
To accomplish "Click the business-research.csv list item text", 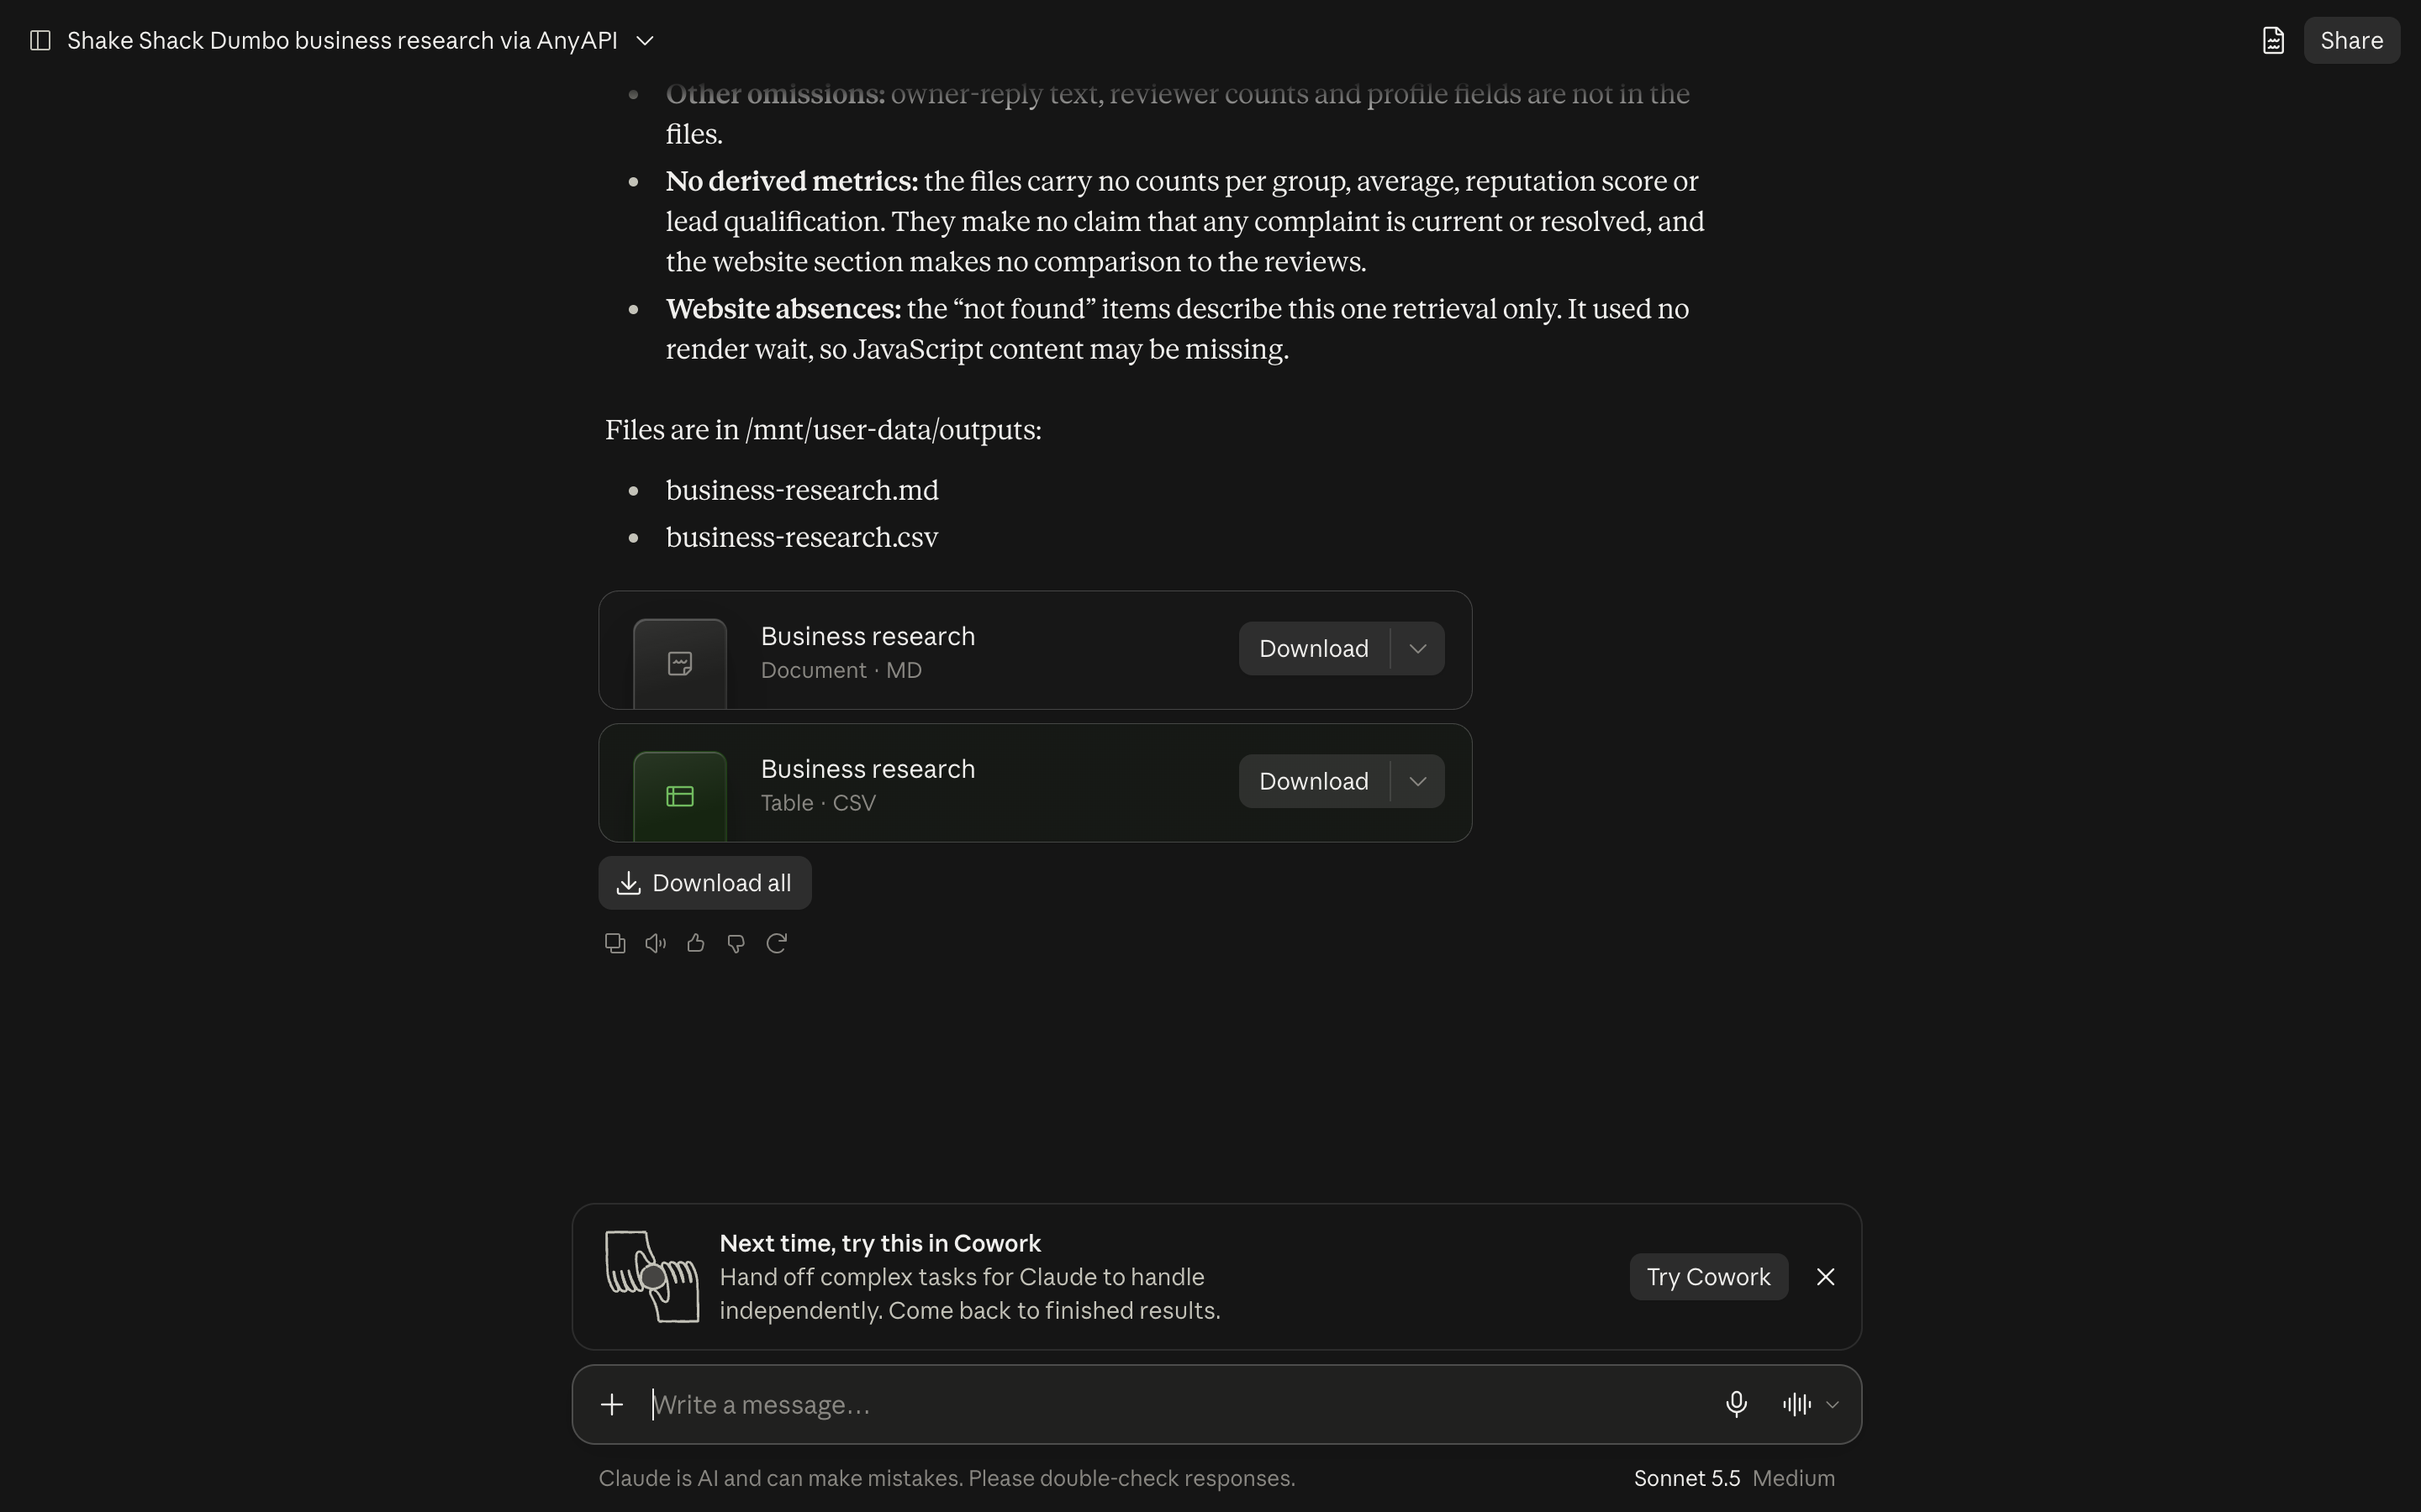I will coord(802,537).
